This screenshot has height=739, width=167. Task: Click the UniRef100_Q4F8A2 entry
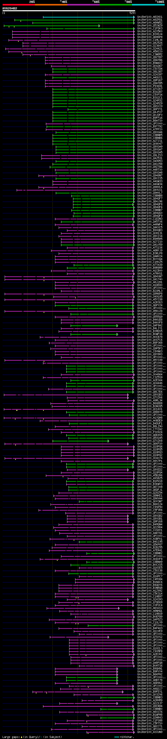click(x=150, y=326)
